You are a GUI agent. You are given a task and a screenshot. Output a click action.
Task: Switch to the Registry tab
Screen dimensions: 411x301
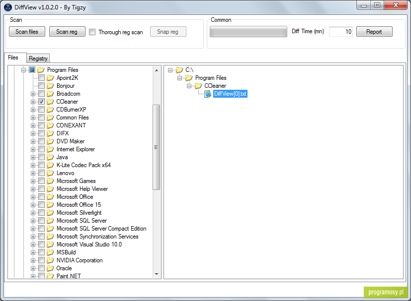[38, 59]
